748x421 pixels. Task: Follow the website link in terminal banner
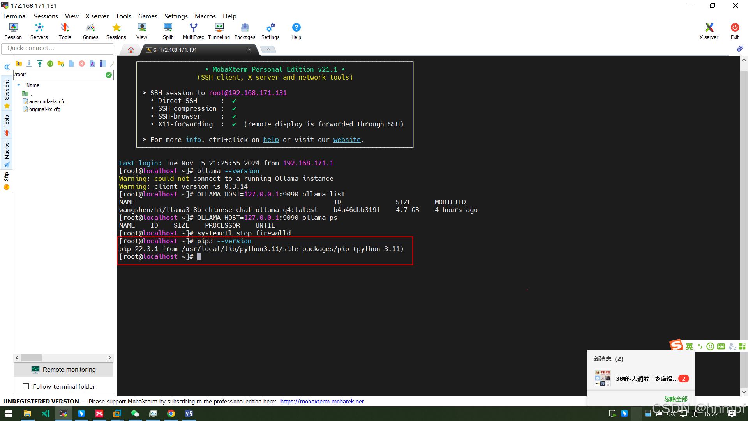(x=347, y=140)
